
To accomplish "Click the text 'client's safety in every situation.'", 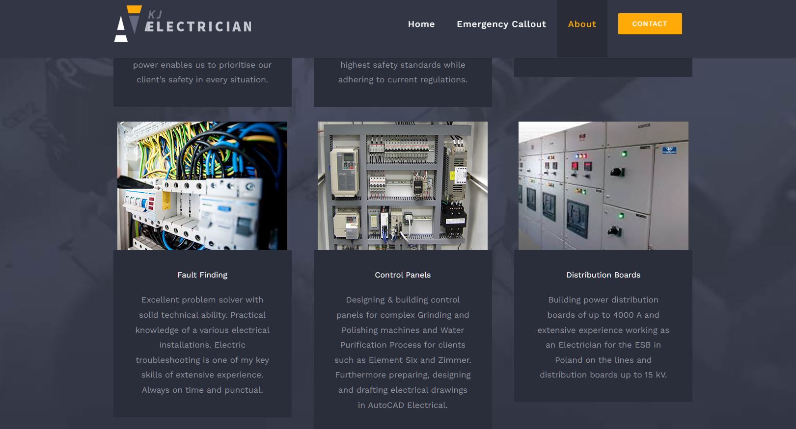I will click(202, 79).
